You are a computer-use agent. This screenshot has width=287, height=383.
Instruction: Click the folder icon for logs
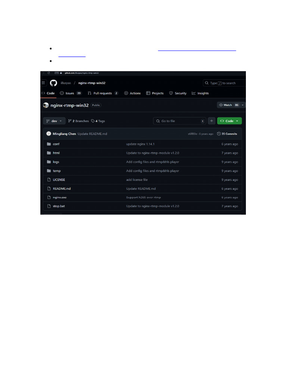pos(49,162)
